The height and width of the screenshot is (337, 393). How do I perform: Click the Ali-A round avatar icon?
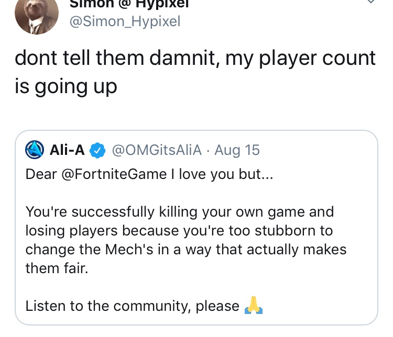click(x=35, y=150)
